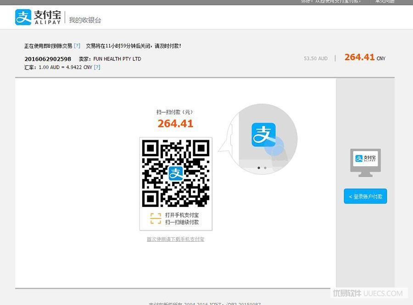This screenshot has height=305, width=413.
Task: Click the [?] help beside exchange rate
Action: (97, 67)
